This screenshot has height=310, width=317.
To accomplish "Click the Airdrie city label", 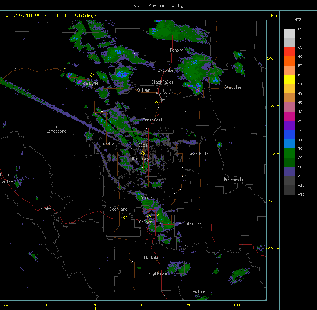I will point(148,198).
